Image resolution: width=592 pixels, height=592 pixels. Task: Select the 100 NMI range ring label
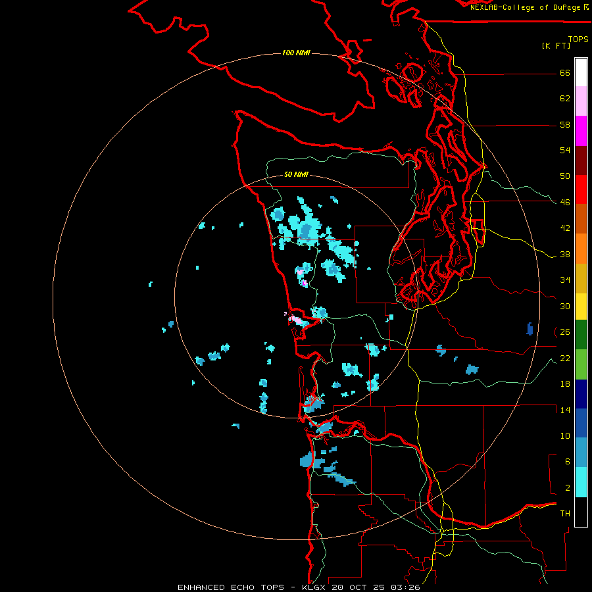pos(296,53)
